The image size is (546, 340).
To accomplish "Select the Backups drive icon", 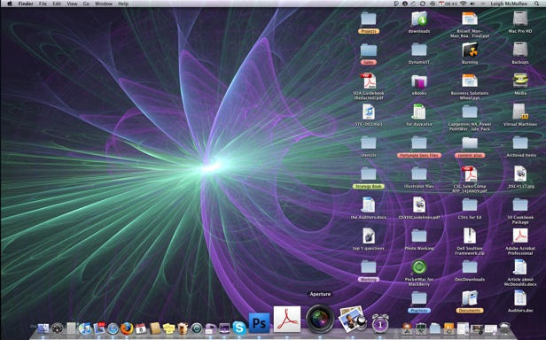I will pyautogui.click(x=520, y=49).
